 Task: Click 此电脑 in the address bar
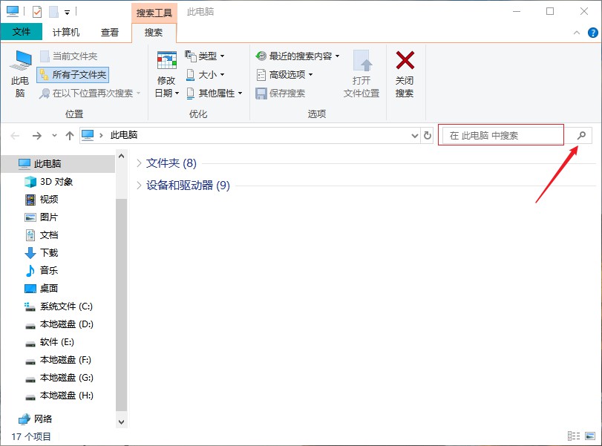[124, 135]
